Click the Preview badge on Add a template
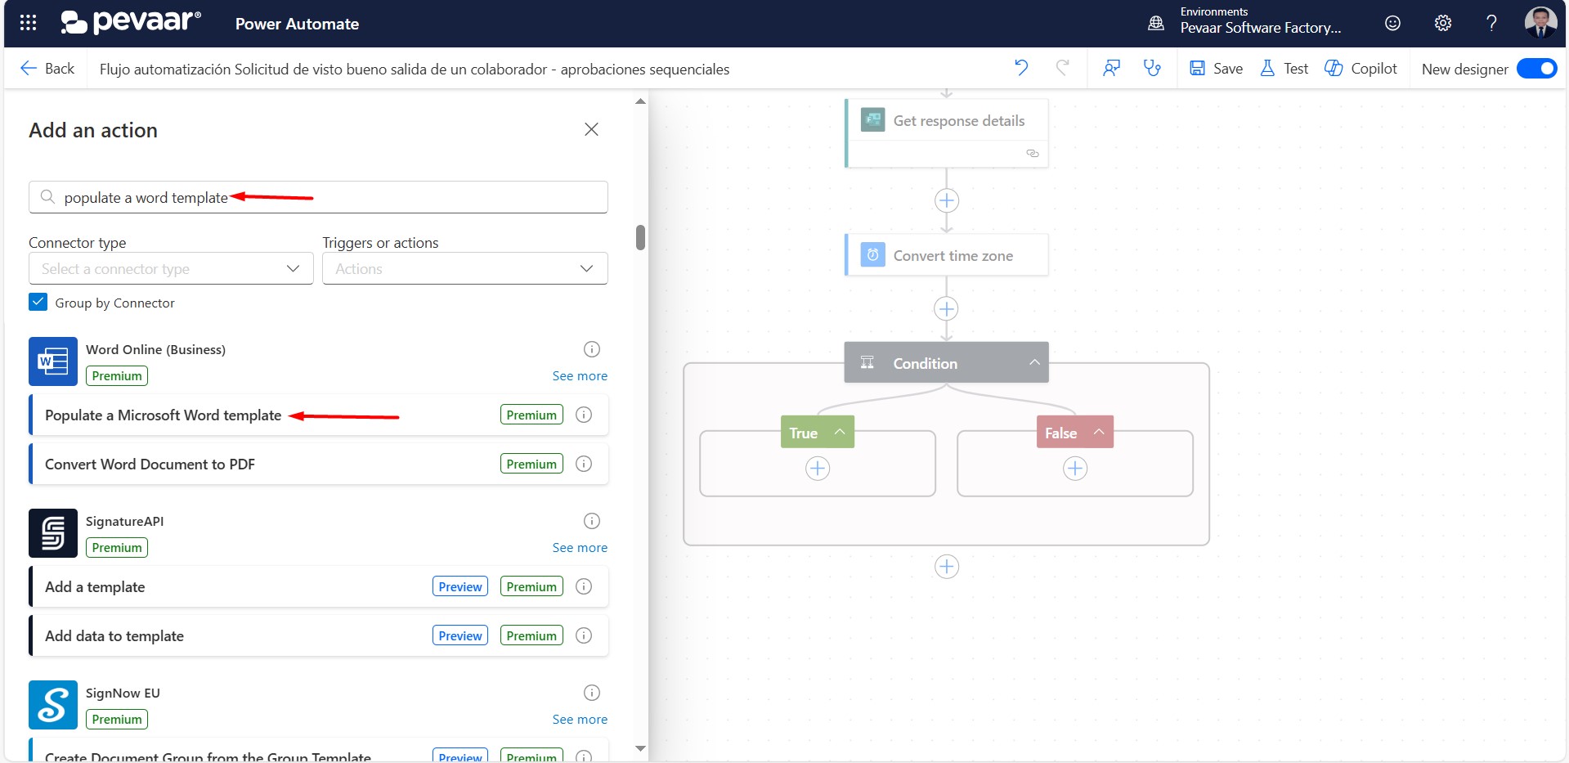The width and height of the screenshot is (1569, 763). (x=460, y=586)
